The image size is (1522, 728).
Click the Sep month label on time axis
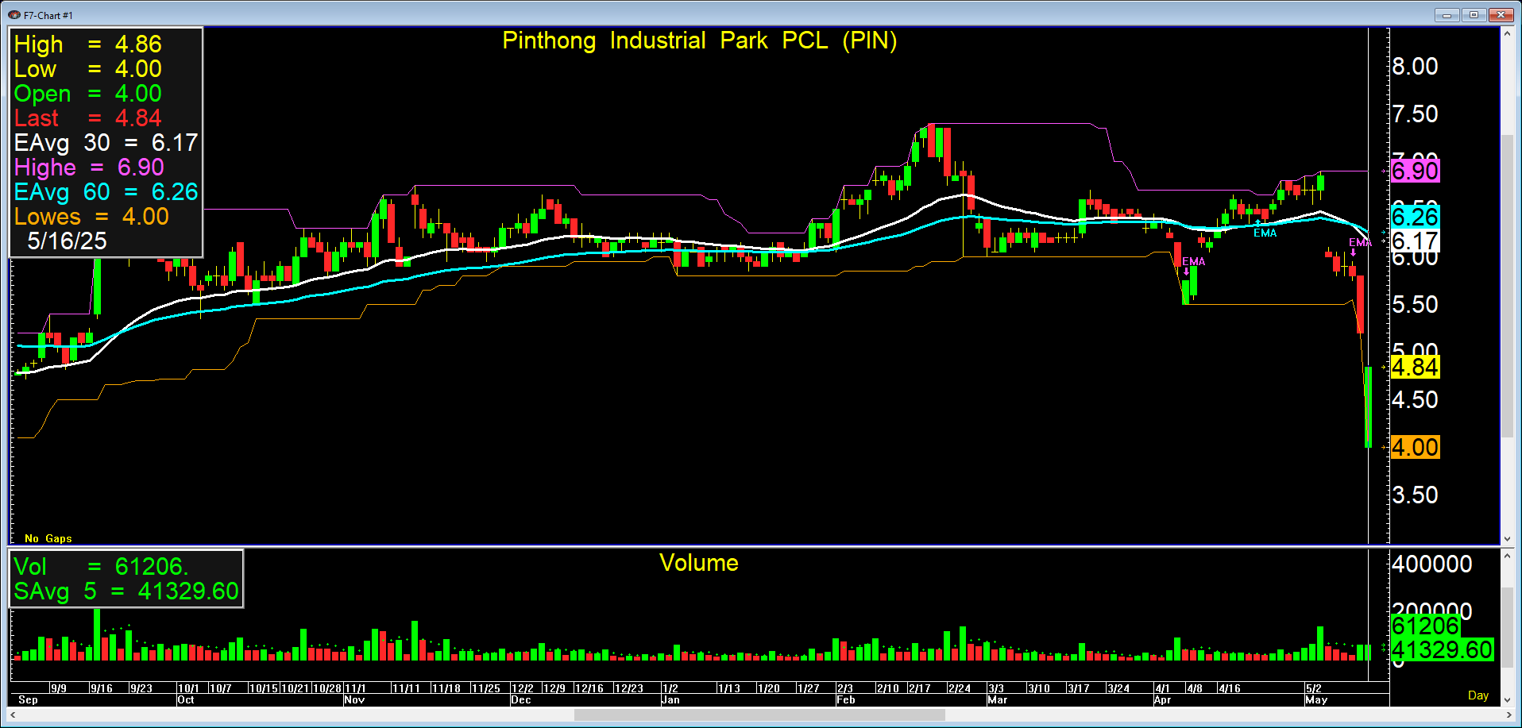[x=28, y=699]
